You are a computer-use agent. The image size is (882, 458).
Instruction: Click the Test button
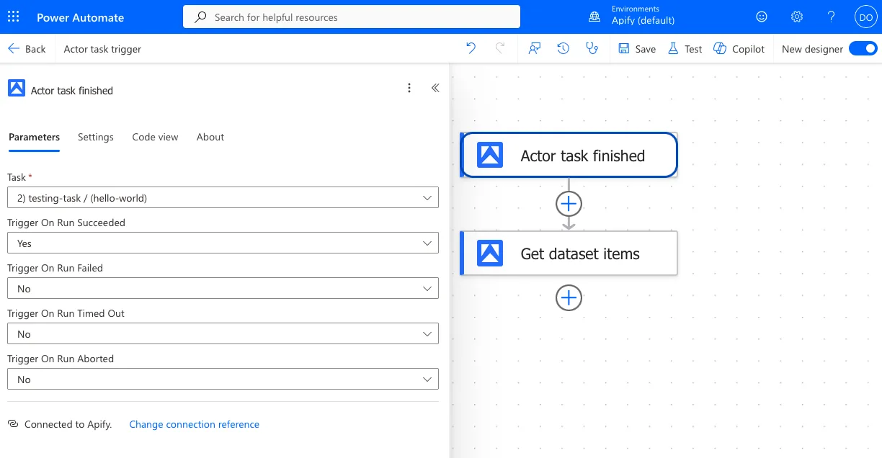click(x=685, y=49)
